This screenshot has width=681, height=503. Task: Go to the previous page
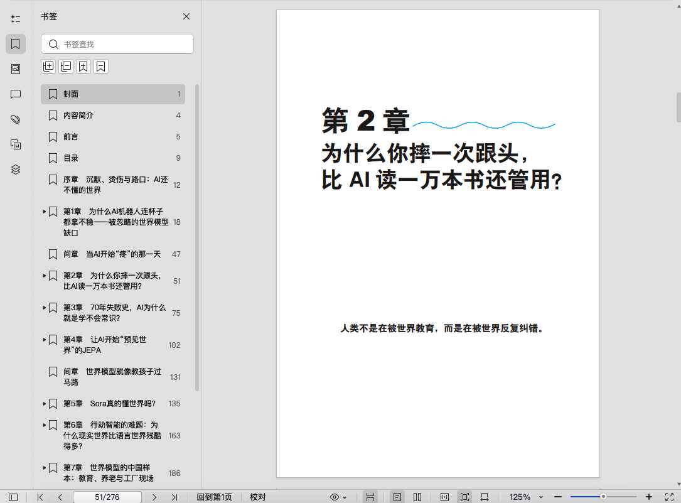pos(60,497)
